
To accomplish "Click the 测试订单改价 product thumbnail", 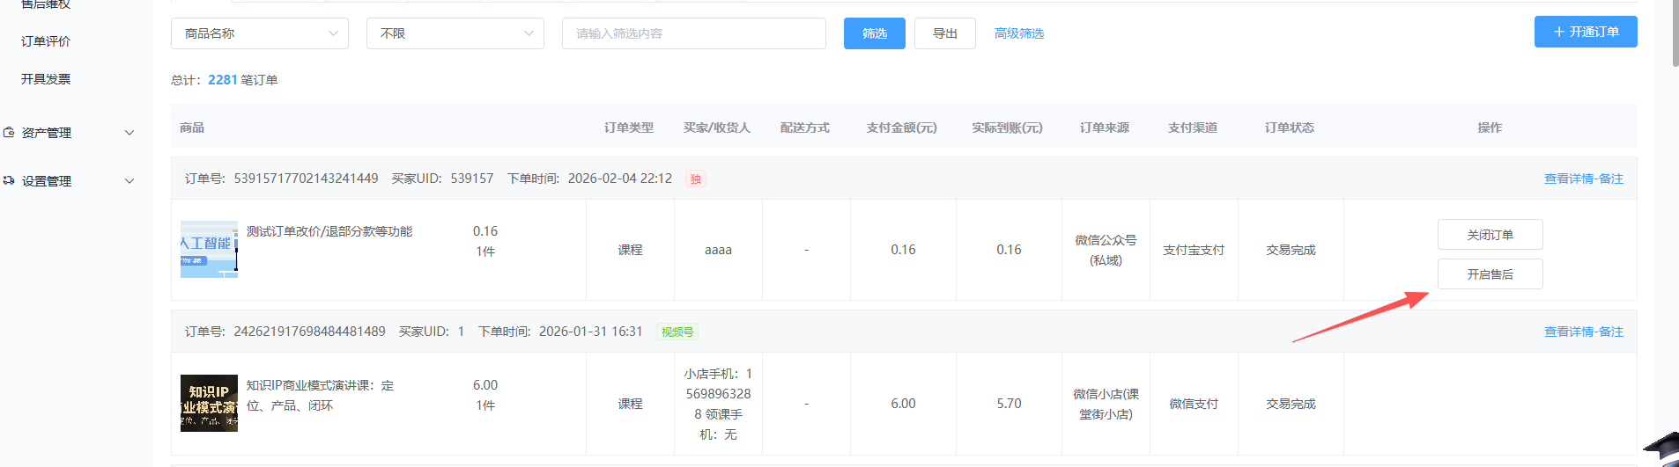I will [209, 250].
